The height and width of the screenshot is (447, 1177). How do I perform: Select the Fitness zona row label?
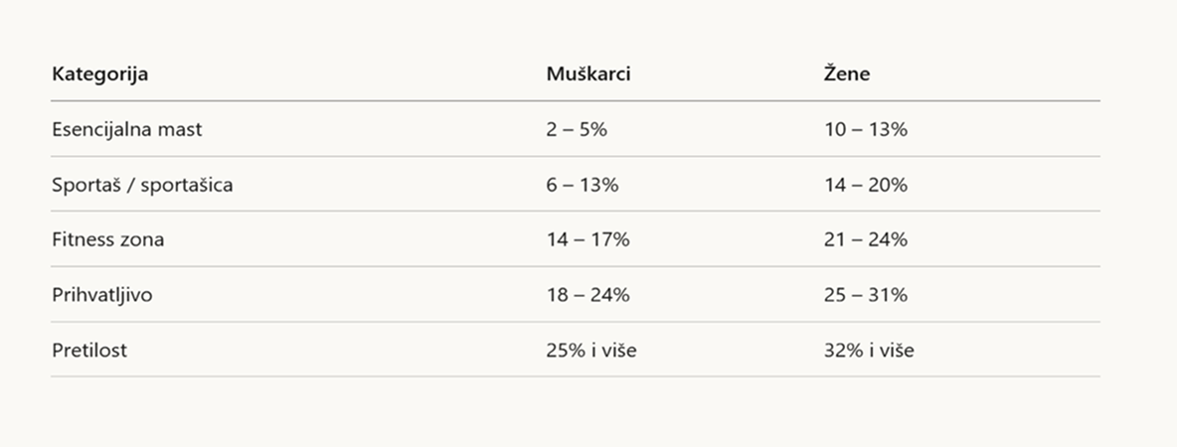point(108,240)
